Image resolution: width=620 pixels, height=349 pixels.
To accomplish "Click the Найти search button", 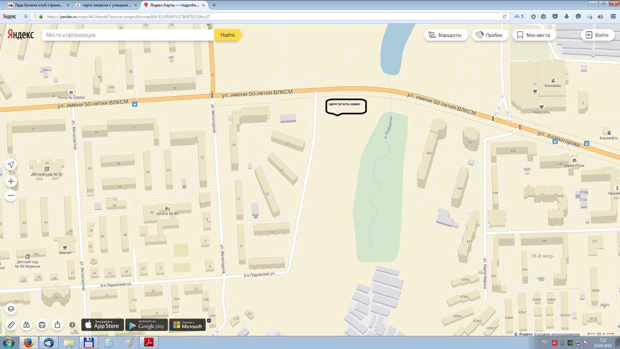I will point(227,35).
